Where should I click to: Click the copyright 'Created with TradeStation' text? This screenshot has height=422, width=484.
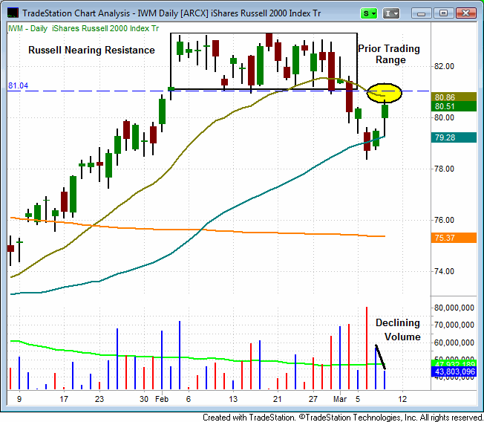click(x=343, y=418)
